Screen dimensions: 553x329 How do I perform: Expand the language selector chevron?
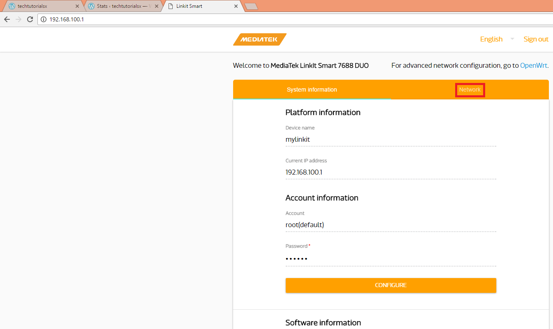(x=512, y=39)
